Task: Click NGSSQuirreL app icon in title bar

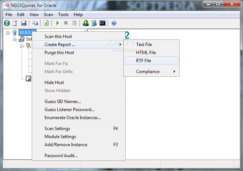Action: [x=6, y=5]
